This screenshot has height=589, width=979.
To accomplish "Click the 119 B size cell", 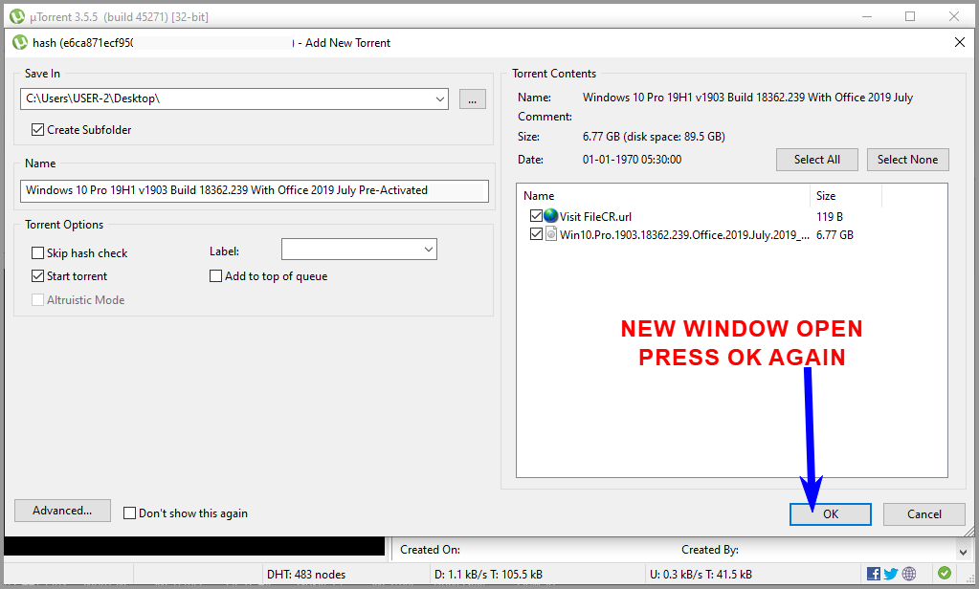I will pyautogui.click(x=829, y=217).
